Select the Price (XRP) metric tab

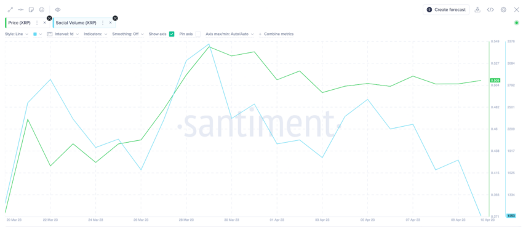(19, 23)
